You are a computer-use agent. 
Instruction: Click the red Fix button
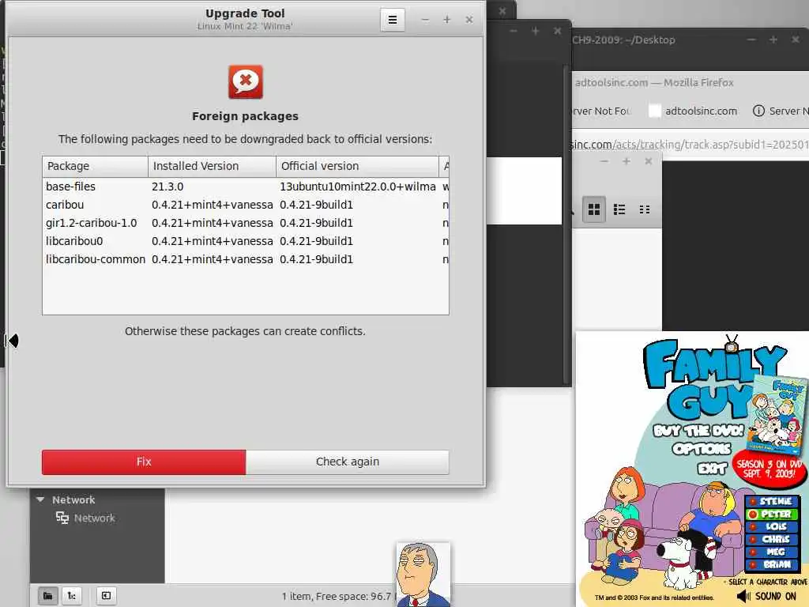point(144,462)
